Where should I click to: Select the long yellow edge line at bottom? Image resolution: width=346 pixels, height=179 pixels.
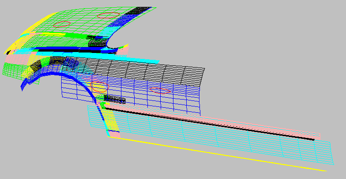(x=217, y=153)
